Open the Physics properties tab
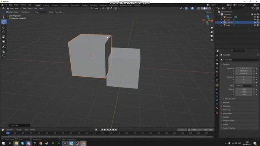Image resolution: width=260 pixels, height=146 pixels. tap(217, 97)
